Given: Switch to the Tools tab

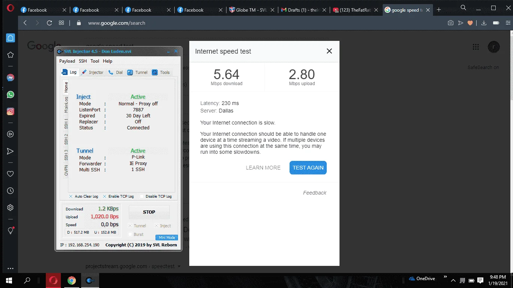Looking at the screenshot, I should click(x=161, y=72).
